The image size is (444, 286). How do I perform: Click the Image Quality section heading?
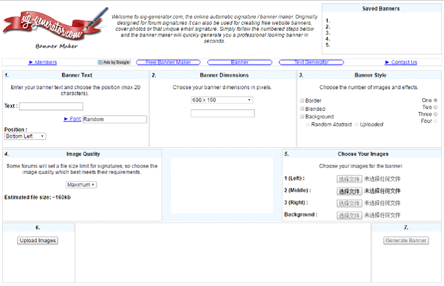(x=83, y=154)
